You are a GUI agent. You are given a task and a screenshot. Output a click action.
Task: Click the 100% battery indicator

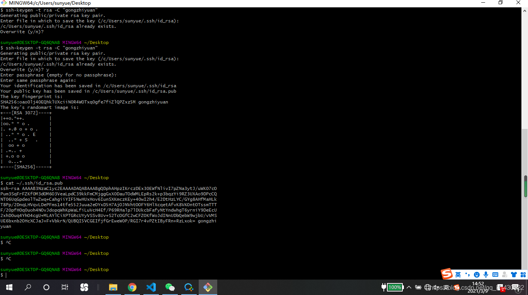[395, 287]
